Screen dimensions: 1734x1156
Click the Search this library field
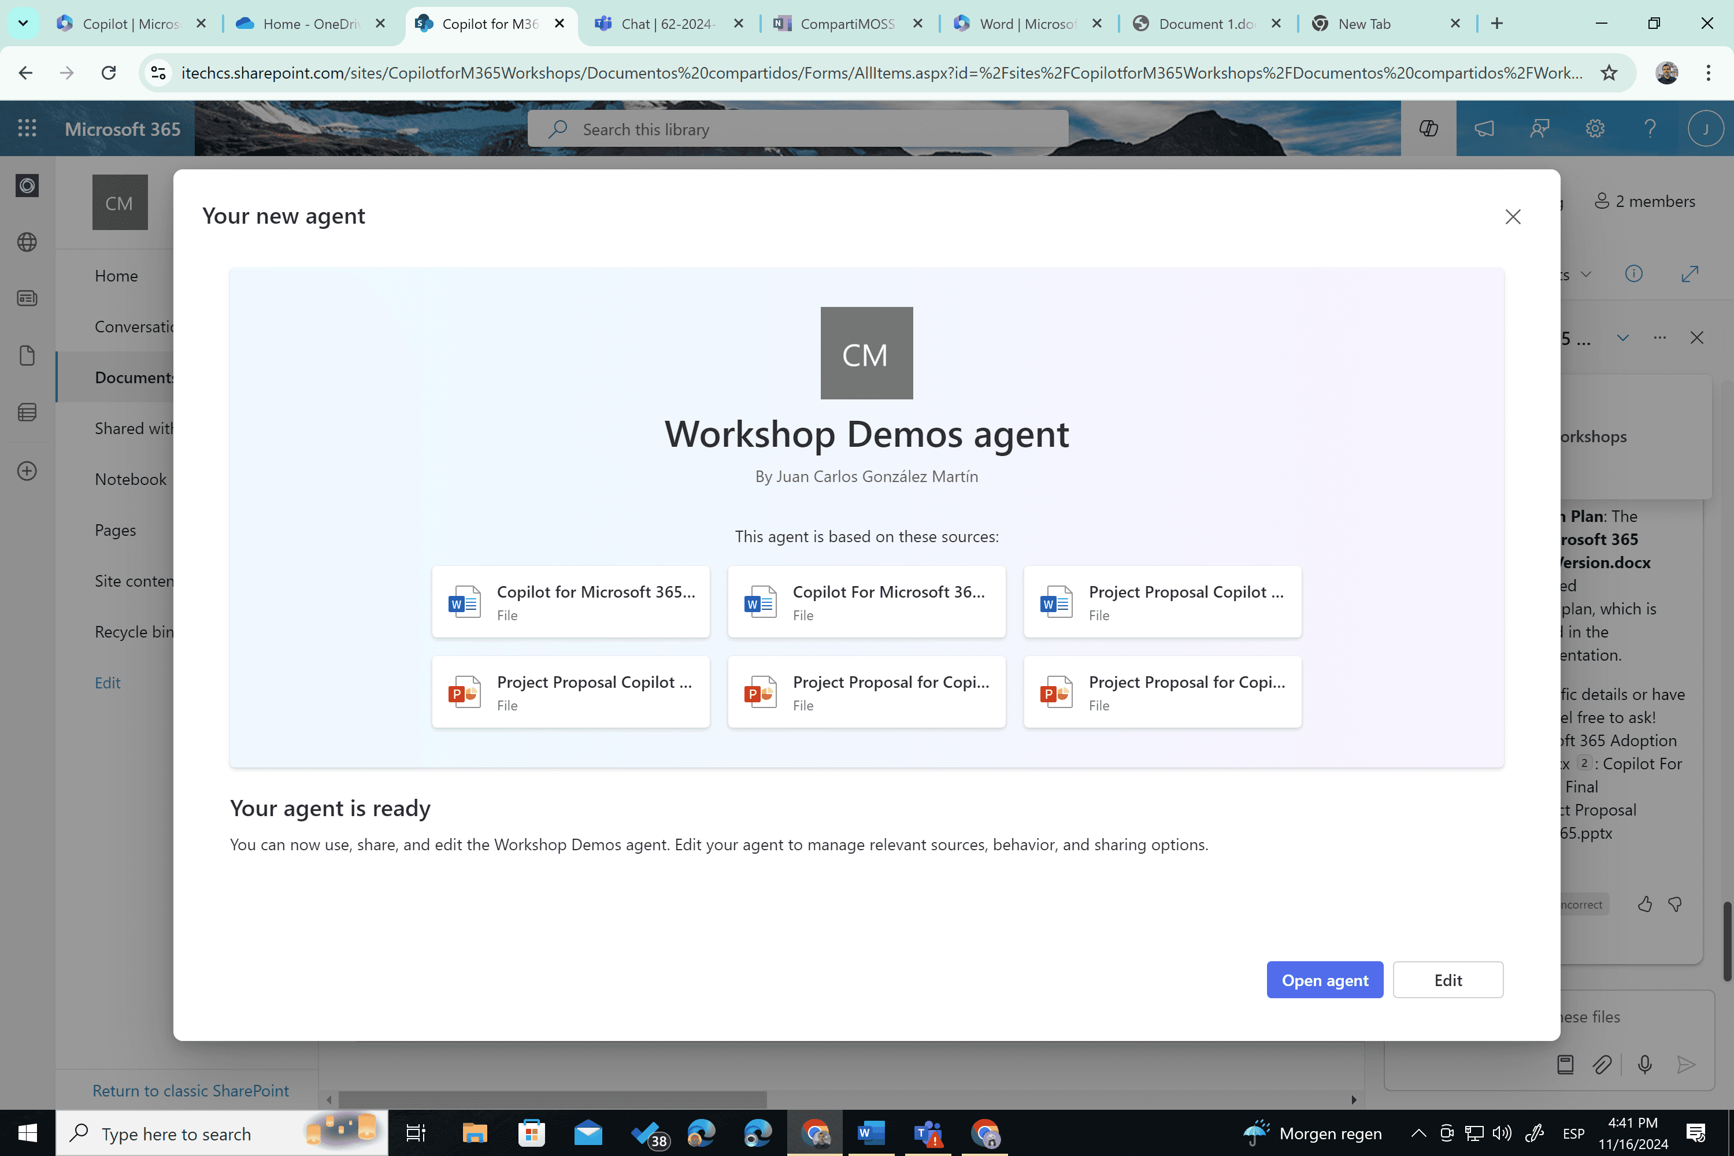tap(798, 129)
